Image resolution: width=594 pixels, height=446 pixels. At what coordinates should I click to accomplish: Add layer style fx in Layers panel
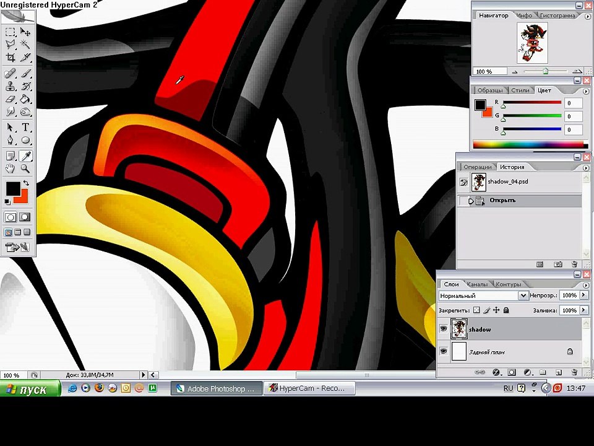point(496,372)
